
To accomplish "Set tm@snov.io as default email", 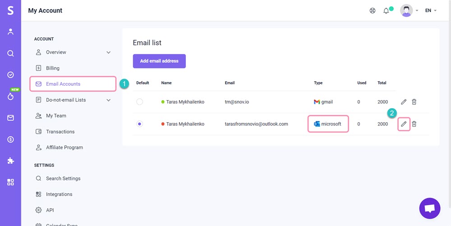I will (x=139, y=102).
